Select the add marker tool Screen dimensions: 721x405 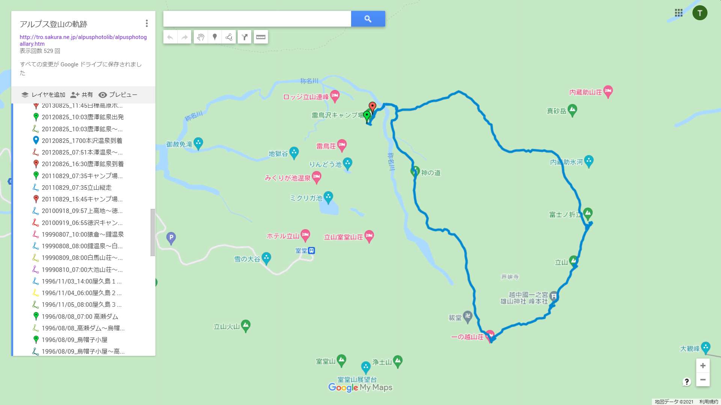tap(215, 37)
